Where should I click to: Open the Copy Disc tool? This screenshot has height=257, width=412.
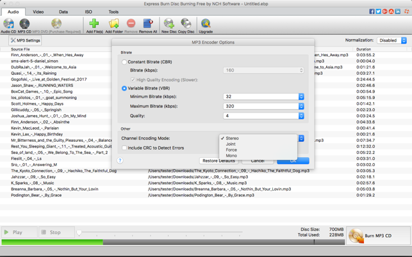(x=186, y=25)
